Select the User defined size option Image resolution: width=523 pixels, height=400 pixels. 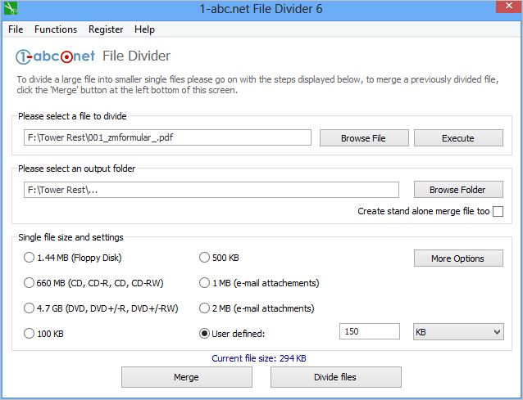[205, 334]
